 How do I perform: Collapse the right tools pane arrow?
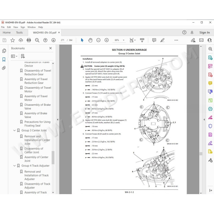204,120
